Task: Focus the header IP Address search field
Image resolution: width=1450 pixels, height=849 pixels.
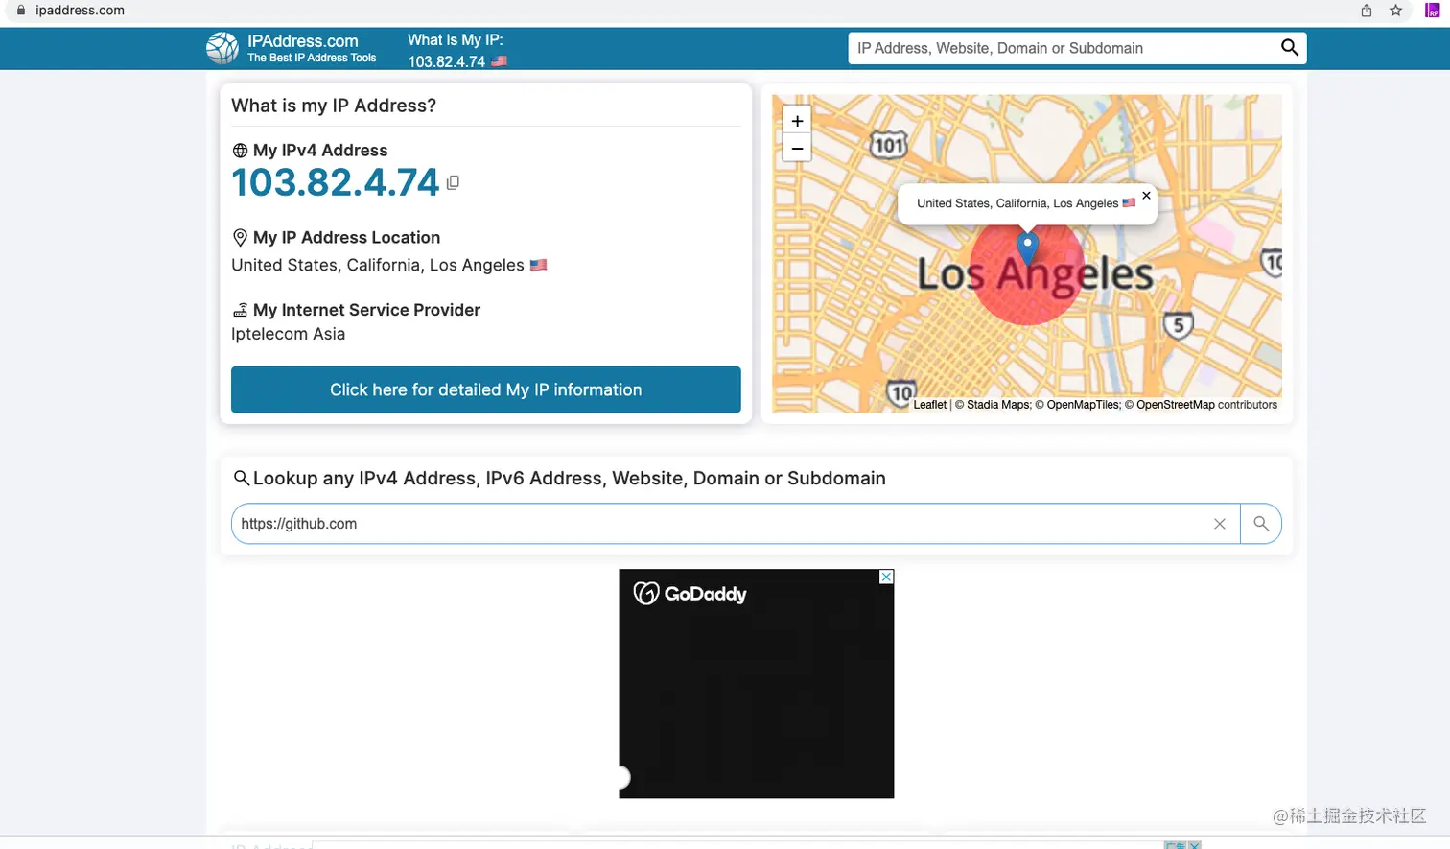Action: [x=1063, y=48]
